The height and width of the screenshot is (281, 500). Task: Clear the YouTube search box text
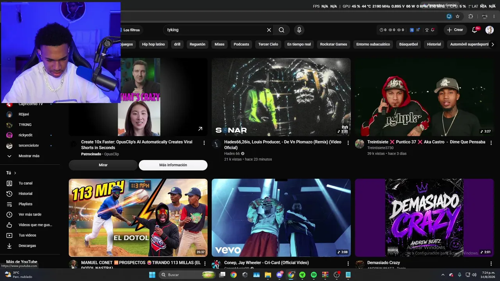[x=269, y=30]
